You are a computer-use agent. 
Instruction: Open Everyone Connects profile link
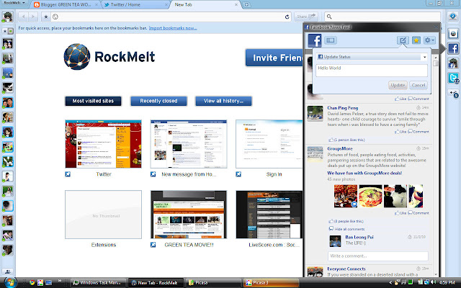pos(346,269)
